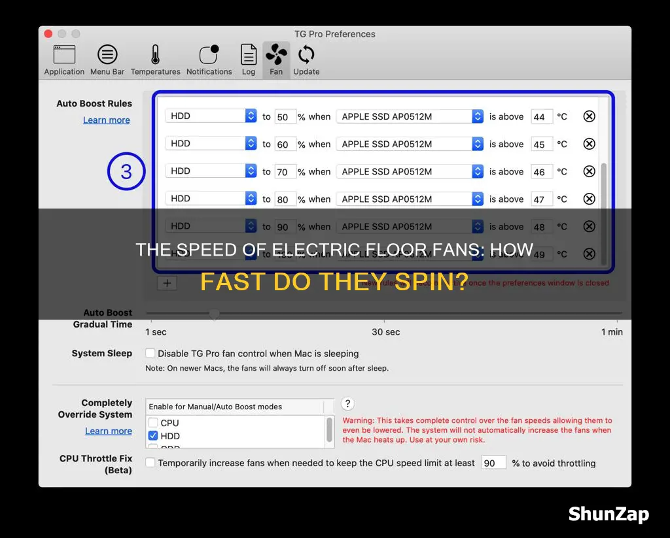Check the CPU override checkbox
Screen dimensions: 670x538
[x=153, y=423]
